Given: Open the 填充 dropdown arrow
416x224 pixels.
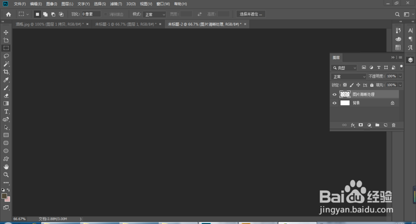Looking at the screenshot, I should pyautogui.click(x=400, y=85).
